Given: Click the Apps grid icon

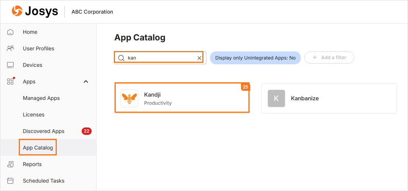Looking at the screenshot, I should click(10, 82).
